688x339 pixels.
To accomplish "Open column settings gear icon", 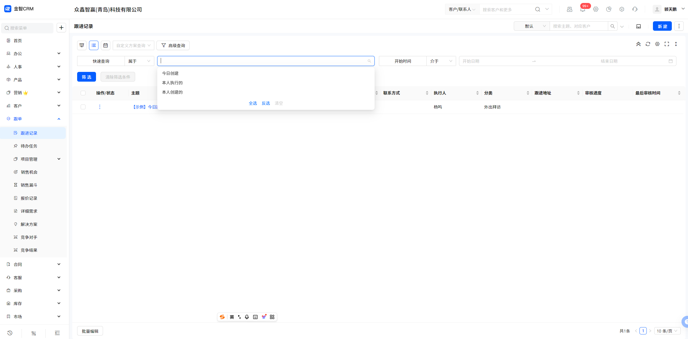I will click(657, 44).
